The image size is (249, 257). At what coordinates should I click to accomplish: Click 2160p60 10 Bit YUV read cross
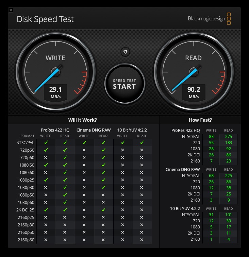tap(142, 240)
